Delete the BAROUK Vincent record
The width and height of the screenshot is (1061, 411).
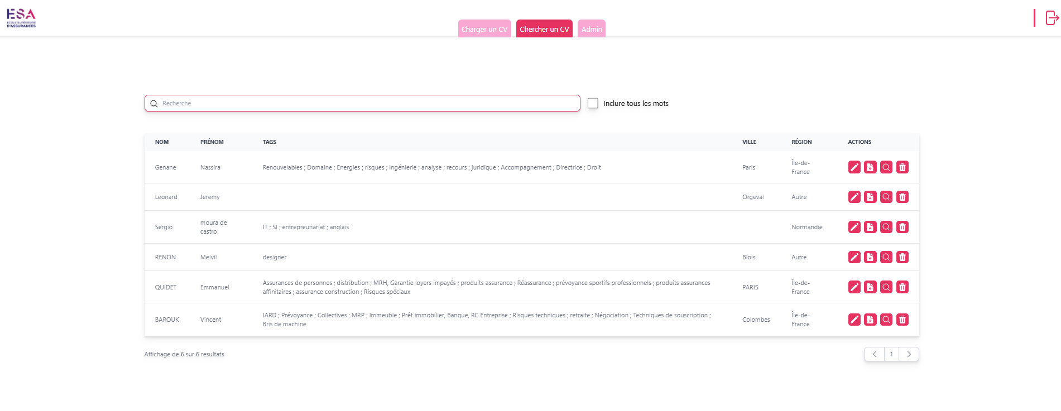902,320
